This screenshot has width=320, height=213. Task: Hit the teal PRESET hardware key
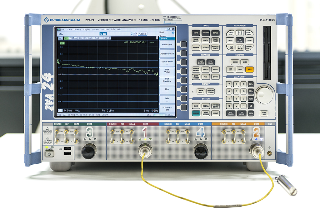[196, 113]
